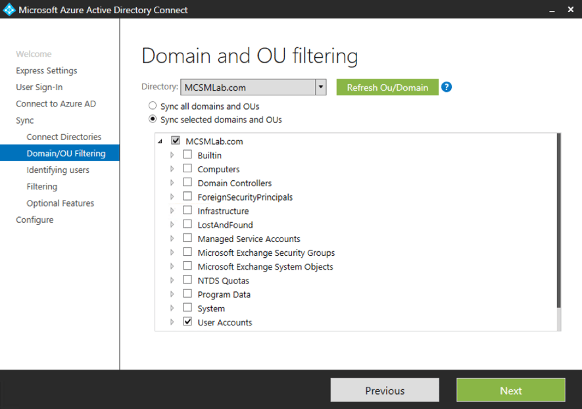Expand the LostAndFound node
Viewport: 582px width, 409px height.
pyautogui.click(x=172, y=224)
